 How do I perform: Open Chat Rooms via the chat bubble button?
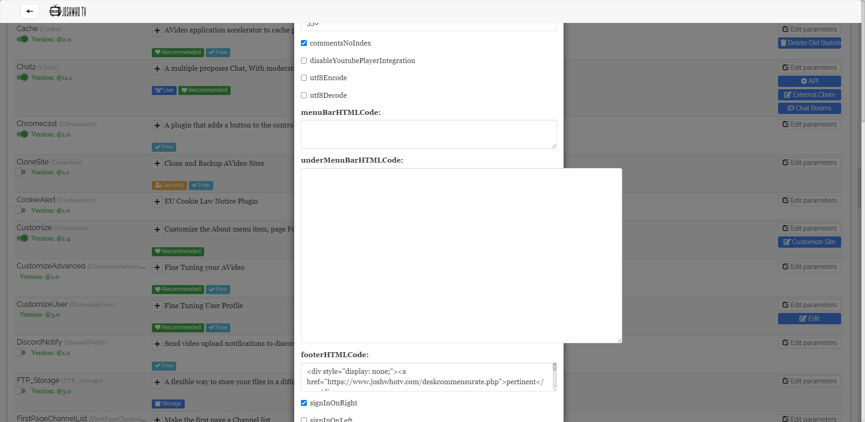(x=809, y=108)
